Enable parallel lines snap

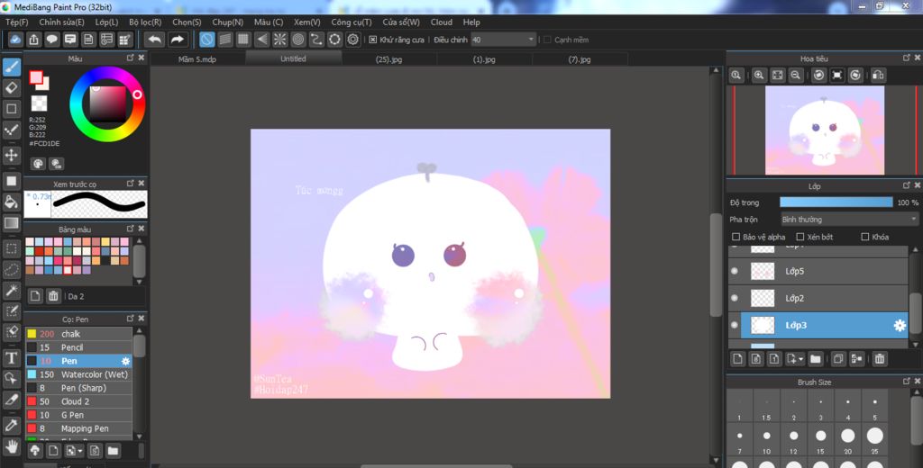(x=225, y=40)
